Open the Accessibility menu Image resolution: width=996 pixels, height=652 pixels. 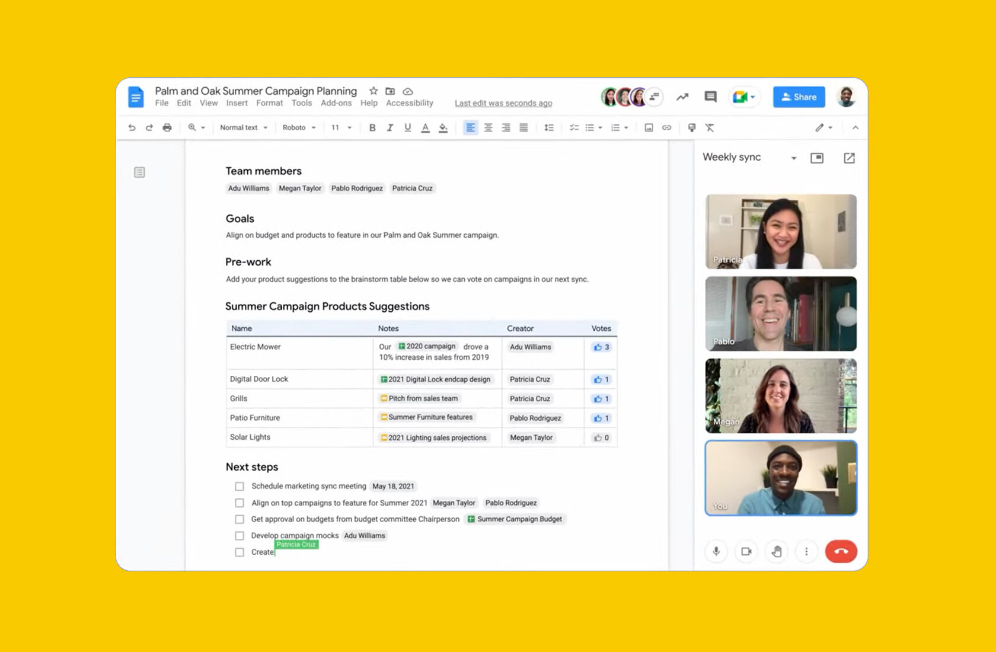click(x=410, y=103)
